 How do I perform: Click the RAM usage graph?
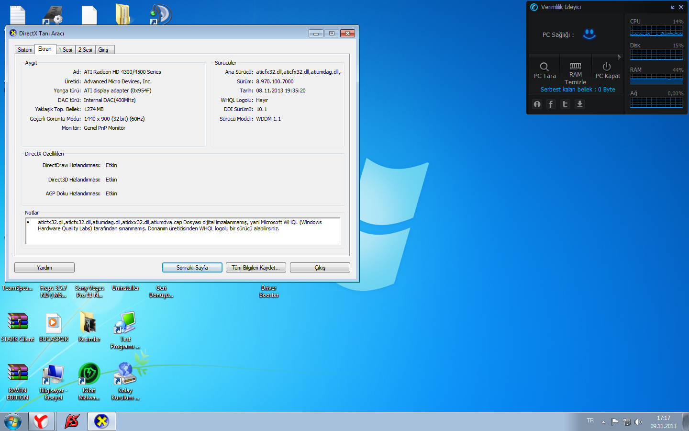[656, 79]
